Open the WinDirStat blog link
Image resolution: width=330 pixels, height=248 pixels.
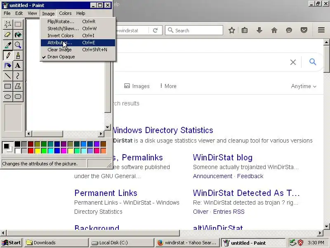pyautogui.click(x=223, y=157)
